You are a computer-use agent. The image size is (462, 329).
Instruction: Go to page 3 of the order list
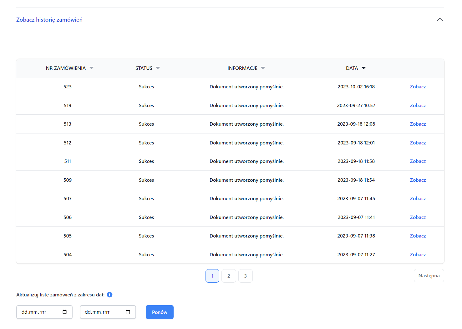[x=245, y=276]
